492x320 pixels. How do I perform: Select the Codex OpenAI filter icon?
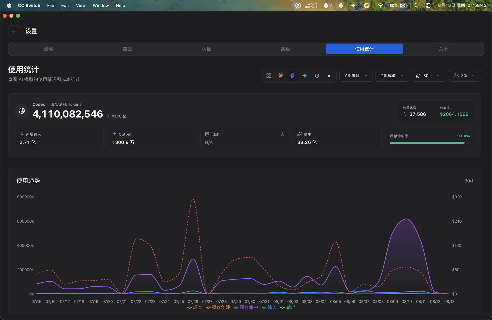coord(293,76)
